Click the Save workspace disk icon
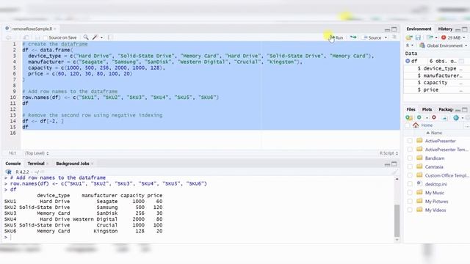470x264 pixels. pyautogui.click(x=418, y=37)
